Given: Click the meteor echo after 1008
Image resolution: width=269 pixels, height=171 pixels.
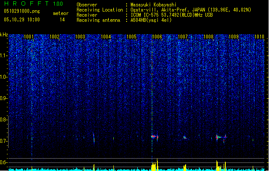Looking at the screenshot, I should point(221,137).
